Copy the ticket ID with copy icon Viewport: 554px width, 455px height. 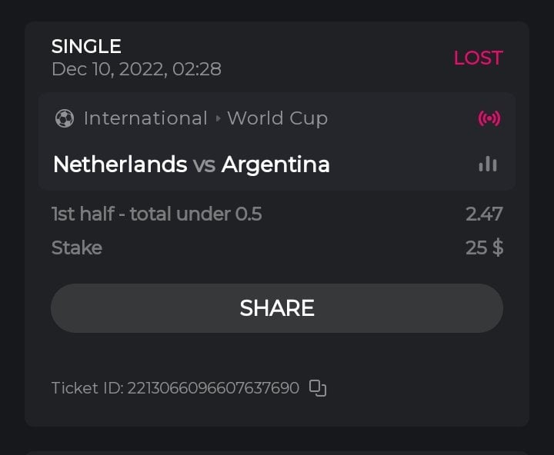tap(318, 388)
